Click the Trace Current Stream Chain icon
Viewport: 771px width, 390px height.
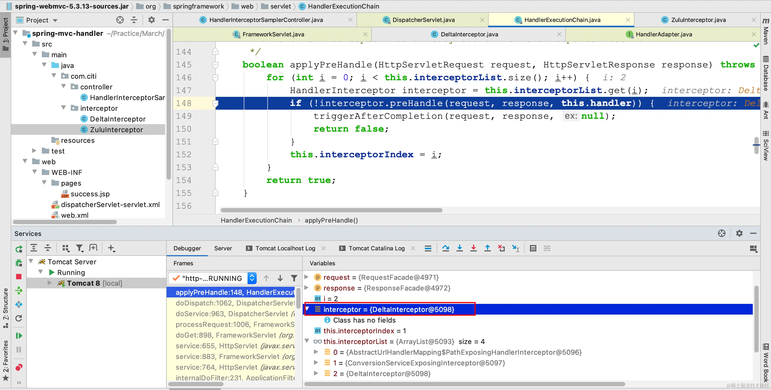pos(547,248)
